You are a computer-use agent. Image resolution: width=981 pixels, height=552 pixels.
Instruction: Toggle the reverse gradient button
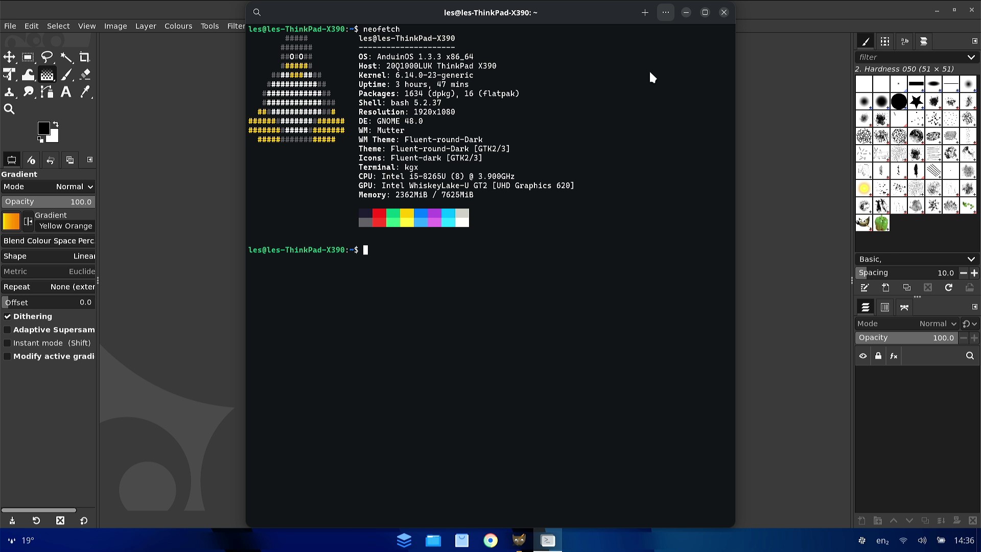(x=28, y=221)
